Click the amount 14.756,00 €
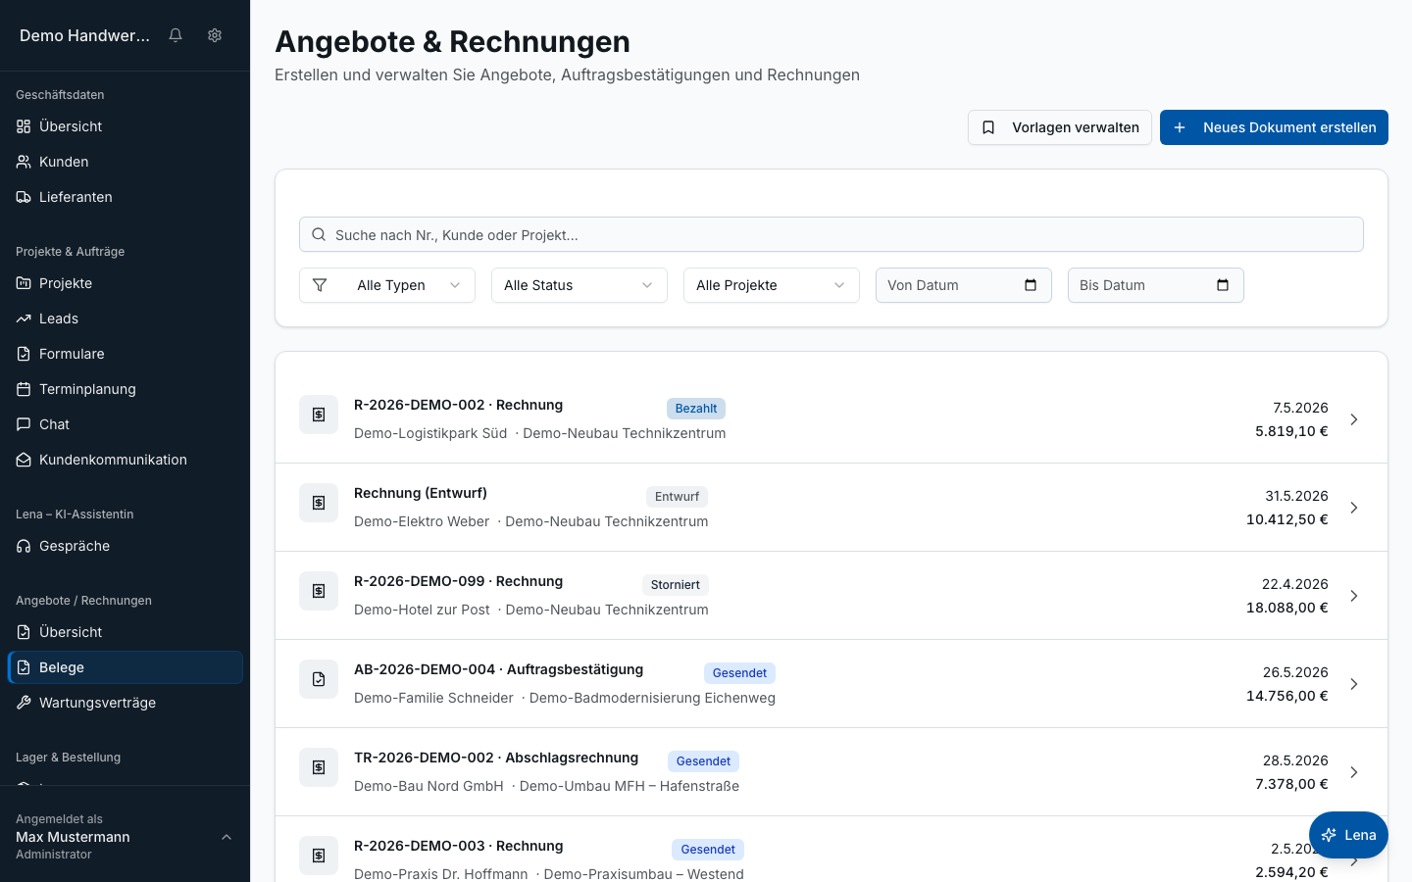Viewport: 1412px width, 882px height. pos(1287,696)
